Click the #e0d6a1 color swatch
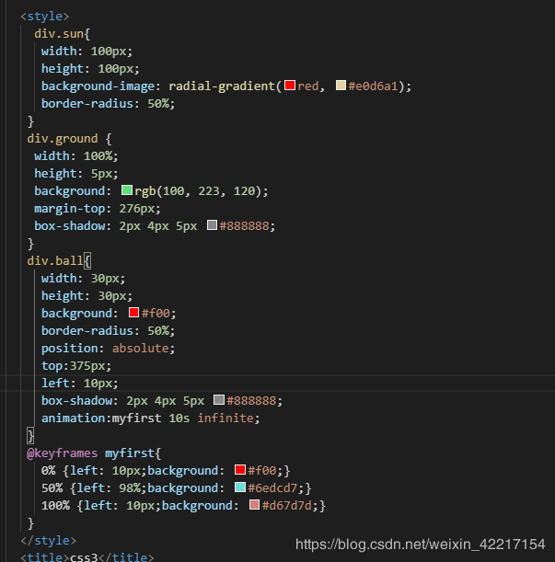The width and height of the screenshot is (555, 562). (x=341, y=86)
